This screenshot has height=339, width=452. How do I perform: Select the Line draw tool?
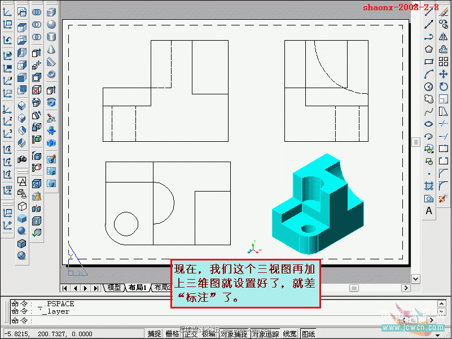[429, 12]
